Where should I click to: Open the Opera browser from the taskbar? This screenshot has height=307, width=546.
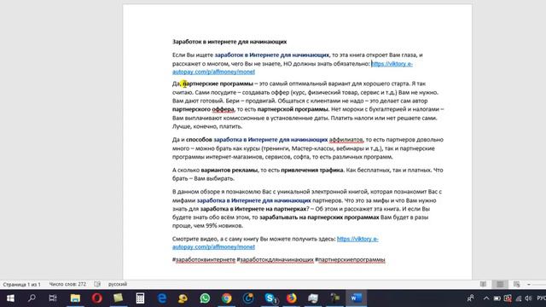[96, 298]
